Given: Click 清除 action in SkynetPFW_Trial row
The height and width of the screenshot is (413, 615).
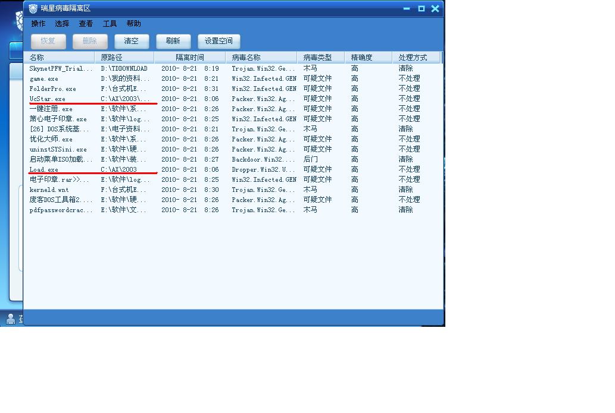Looking at the screenshot, I should tap(405, 68).
